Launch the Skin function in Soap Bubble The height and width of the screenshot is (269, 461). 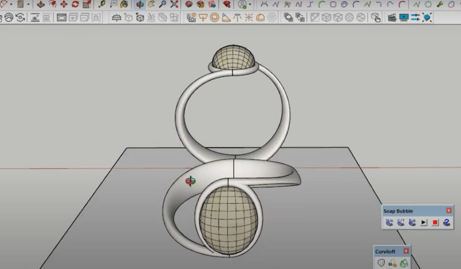[390, 223]
